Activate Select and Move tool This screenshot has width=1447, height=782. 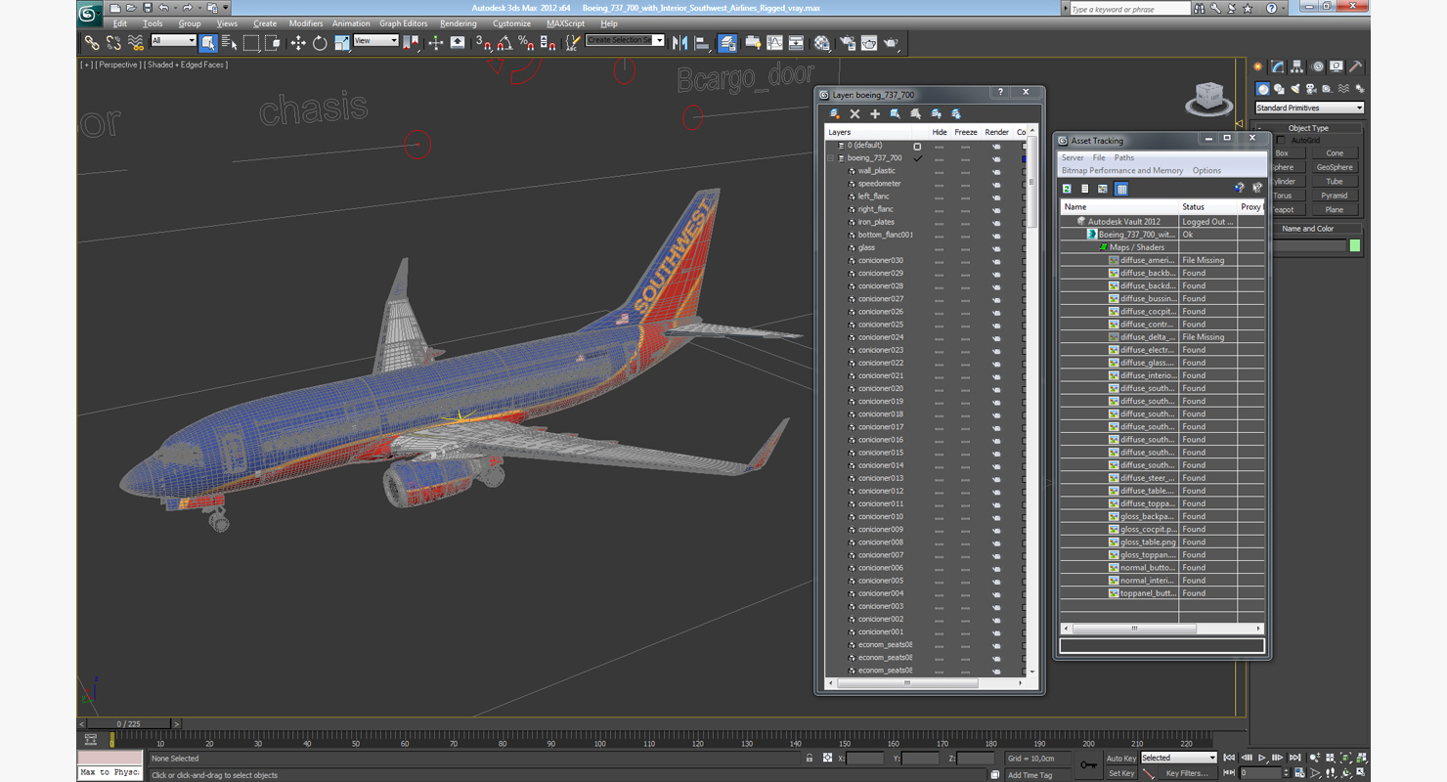298,43
